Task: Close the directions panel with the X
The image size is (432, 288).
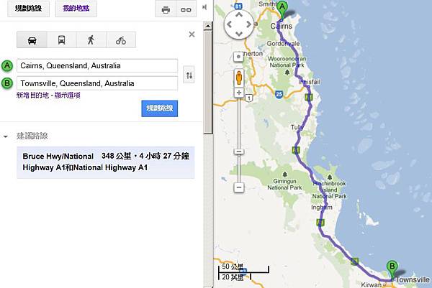Action: pos(192,34)
